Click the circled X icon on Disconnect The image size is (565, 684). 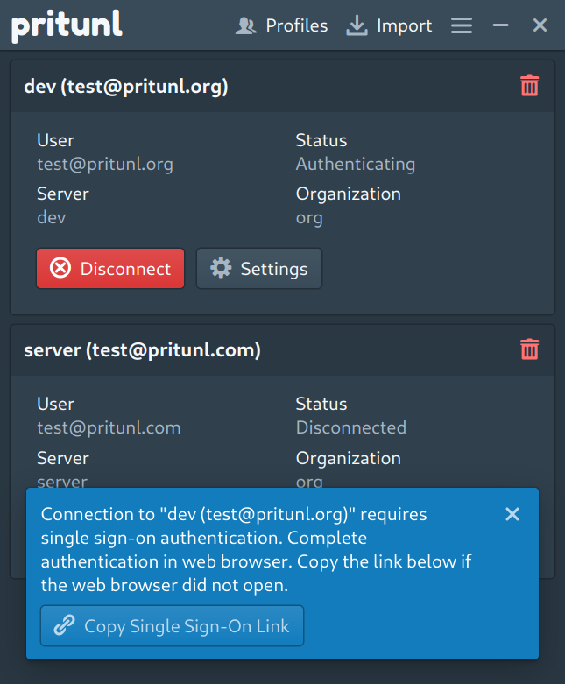tap(60, 268)
